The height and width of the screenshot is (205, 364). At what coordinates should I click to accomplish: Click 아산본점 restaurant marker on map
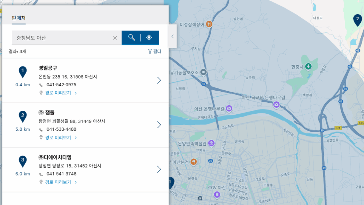(194, 162)
